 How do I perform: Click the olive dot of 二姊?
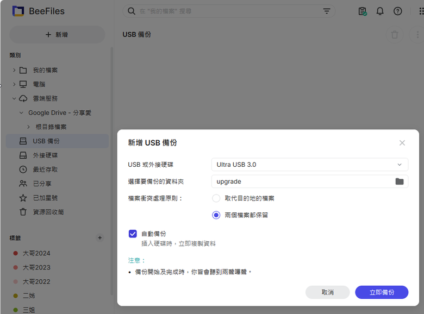tap(15, 296)
